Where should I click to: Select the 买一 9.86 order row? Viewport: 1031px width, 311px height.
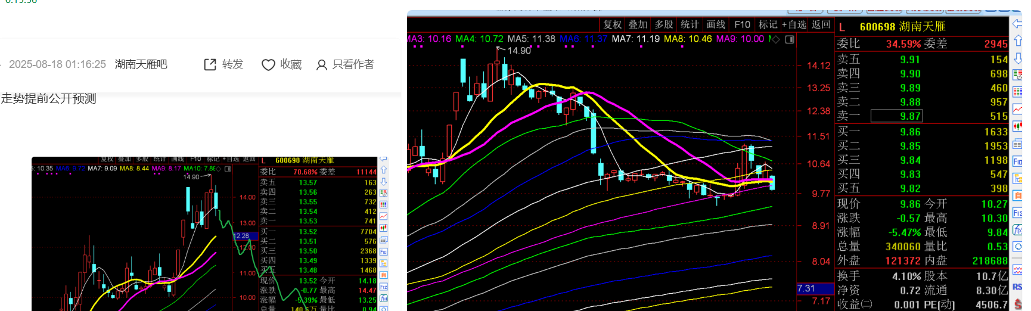(x=922, y=132)
